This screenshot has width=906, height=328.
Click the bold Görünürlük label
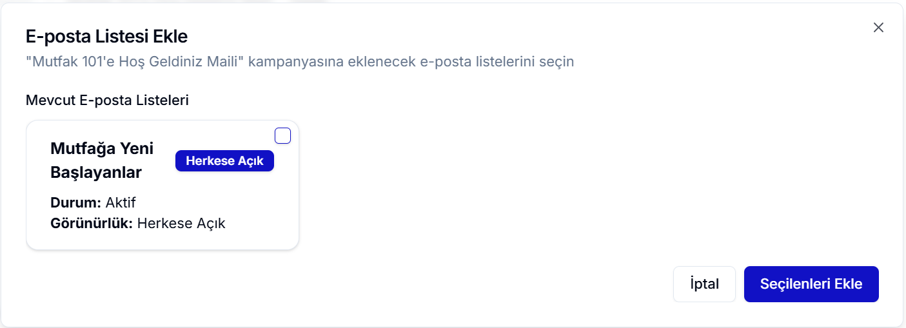tap(92, 224)
